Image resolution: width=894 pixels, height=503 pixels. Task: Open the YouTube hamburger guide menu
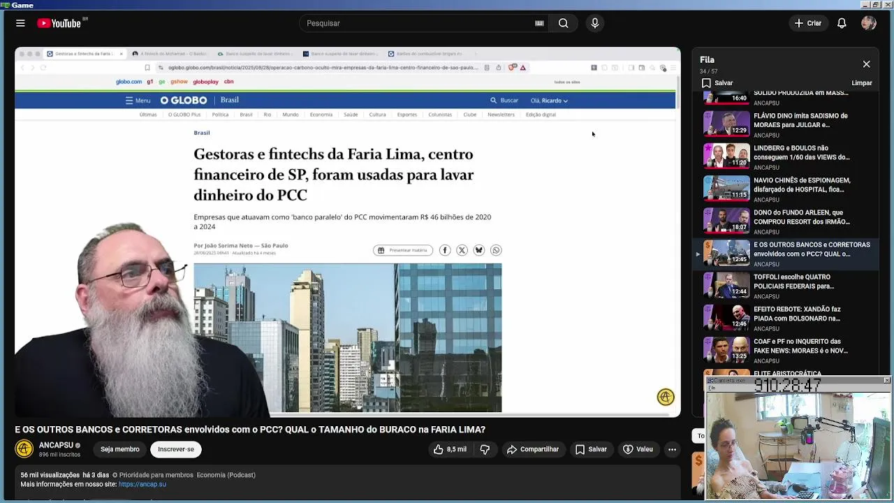point(20,23)
